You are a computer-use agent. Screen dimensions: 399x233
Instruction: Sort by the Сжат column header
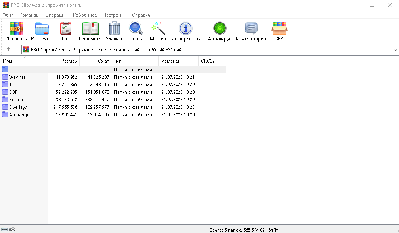coord(95,61)
